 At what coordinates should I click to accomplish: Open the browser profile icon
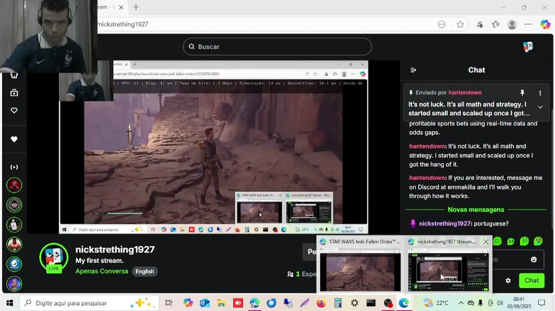[512, 25]
